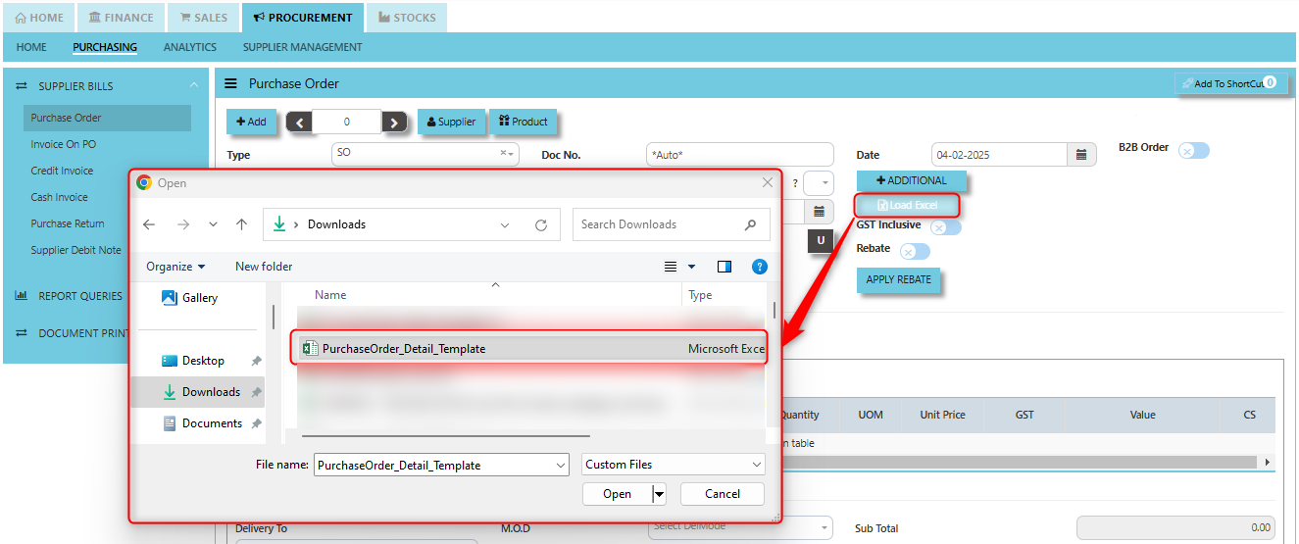This screenshot has width=1299, height=544.
Task: Toggle the Rebate switch
Action: point(914,251)
